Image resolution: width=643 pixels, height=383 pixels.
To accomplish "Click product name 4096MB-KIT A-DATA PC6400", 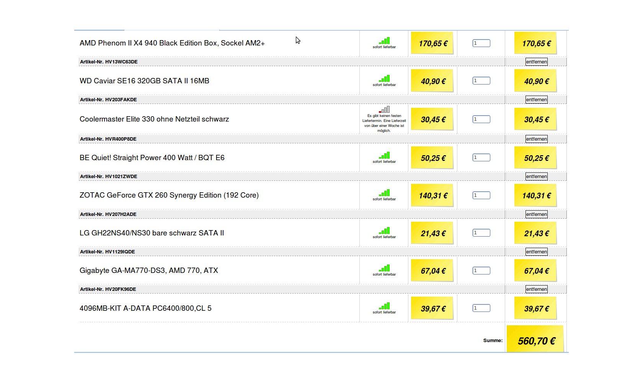I will pos(145,308).
